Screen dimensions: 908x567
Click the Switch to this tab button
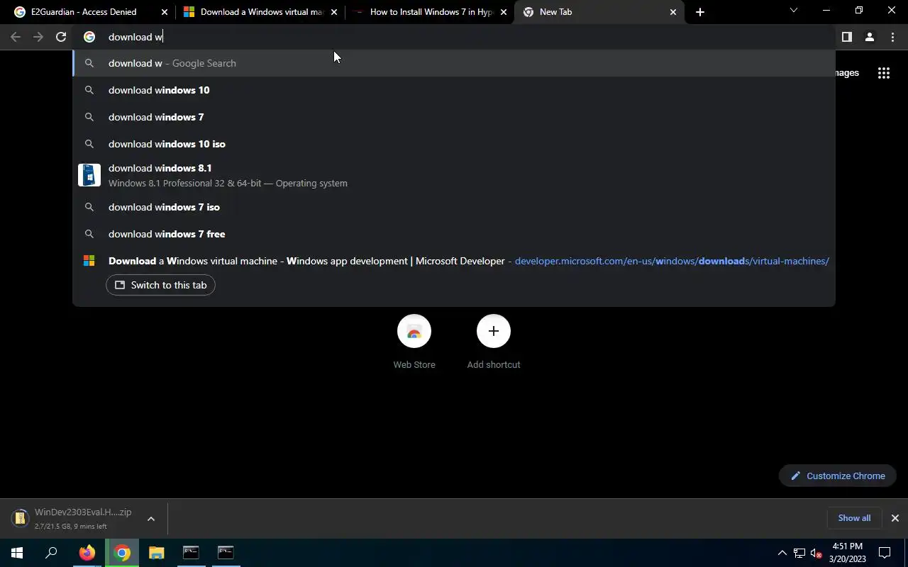160,285
